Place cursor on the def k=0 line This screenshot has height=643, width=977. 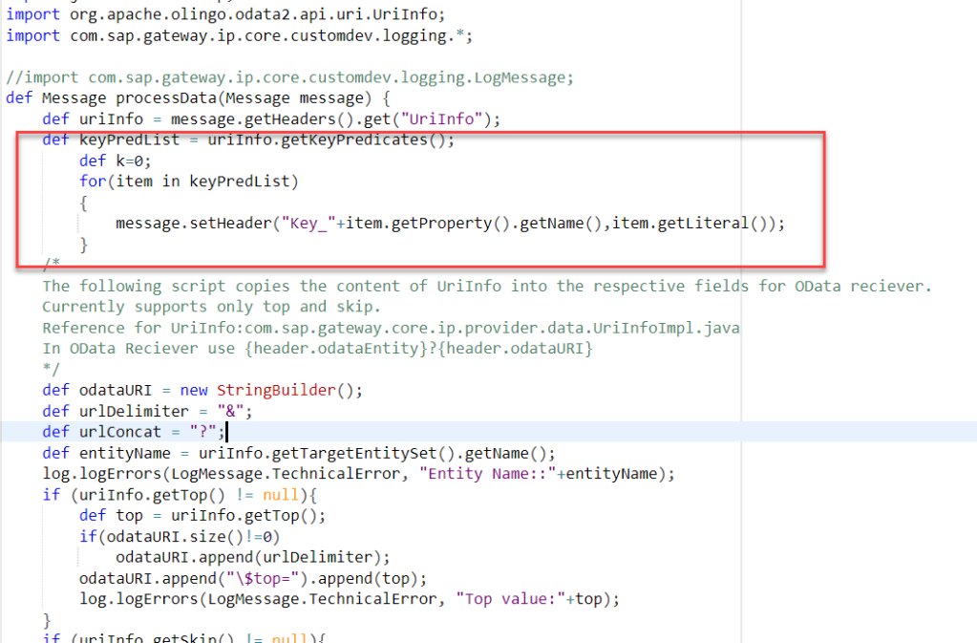coord(115,161)
